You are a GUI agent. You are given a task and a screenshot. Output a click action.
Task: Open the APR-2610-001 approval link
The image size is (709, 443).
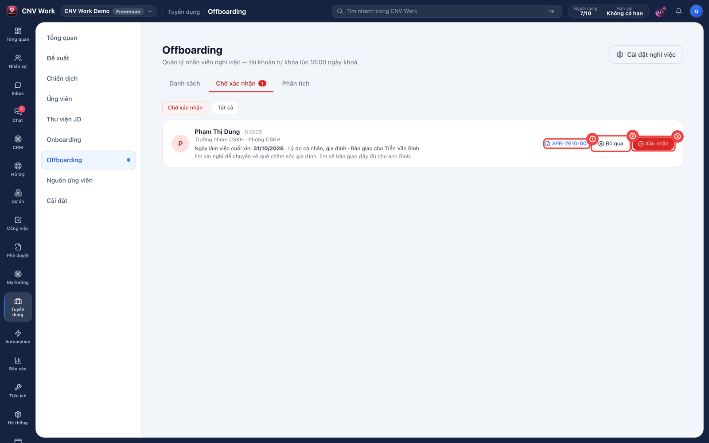tap(566, 144)
